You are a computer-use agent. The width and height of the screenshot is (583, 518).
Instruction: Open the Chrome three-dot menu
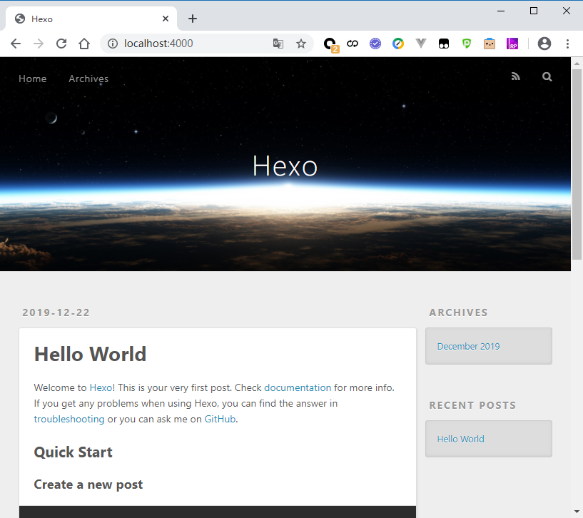click(568, 44)
